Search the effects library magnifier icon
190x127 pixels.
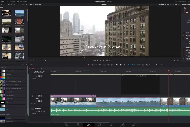point(23,64)
